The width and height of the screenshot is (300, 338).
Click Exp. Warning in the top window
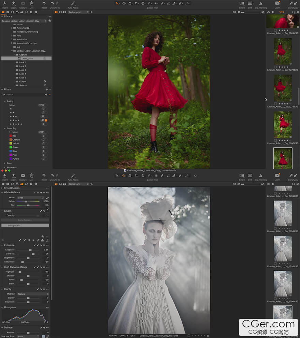point(260,5)
